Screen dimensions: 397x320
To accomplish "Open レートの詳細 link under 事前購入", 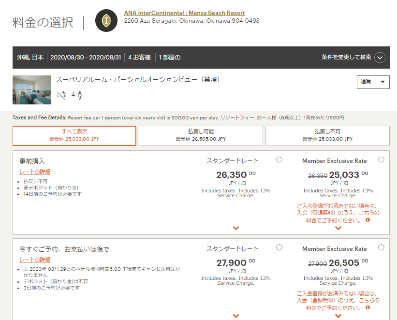I will (35, 172).
